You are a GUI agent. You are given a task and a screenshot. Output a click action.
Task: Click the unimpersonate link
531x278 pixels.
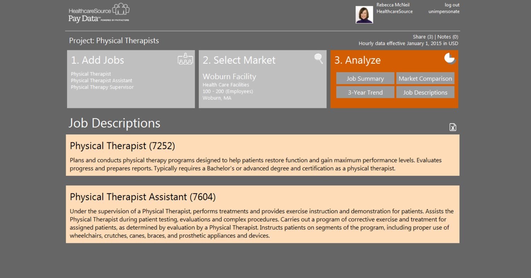click(444, 11)
